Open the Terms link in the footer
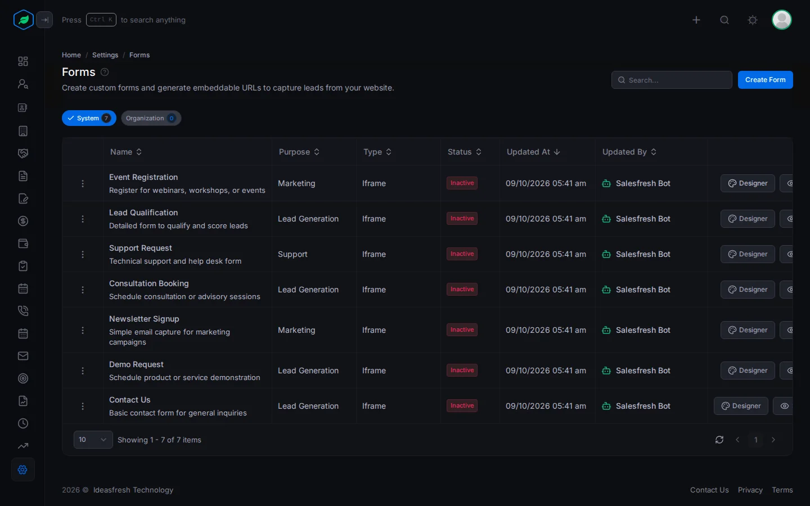Viewport: 810px width, 506px height. click(x=782, y=490)
